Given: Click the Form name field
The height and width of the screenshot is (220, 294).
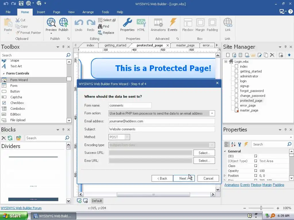Looking at the screenshot, I should pyautogui.click(x=130, y=105).
